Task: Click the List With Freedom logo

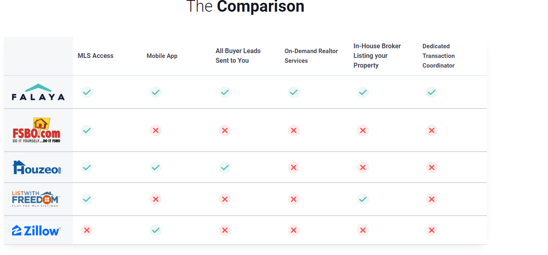Action: (36, 199)
